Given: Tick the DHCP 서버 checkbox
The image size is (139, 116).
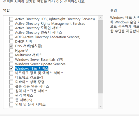Looking at the screenshot, I should 11,41.
